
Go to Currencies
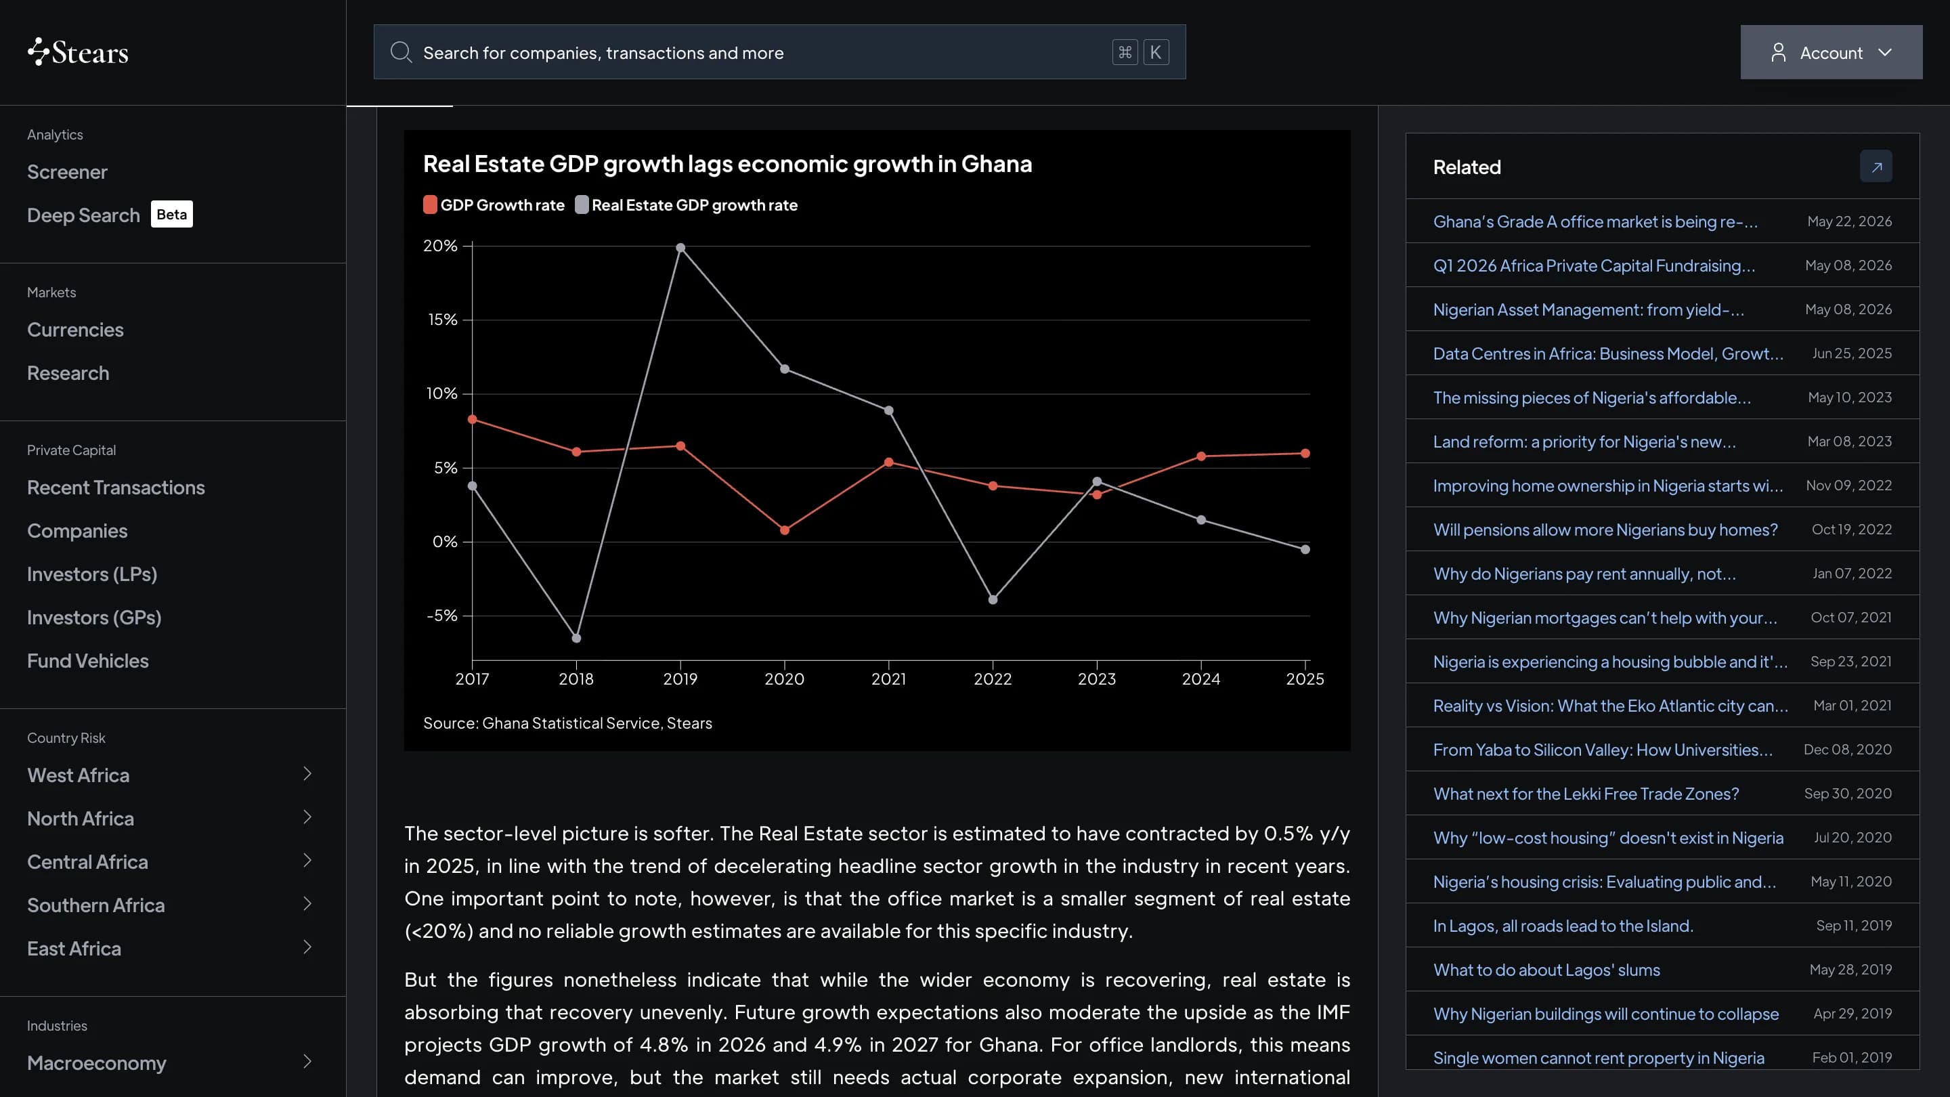coord(75,330)
